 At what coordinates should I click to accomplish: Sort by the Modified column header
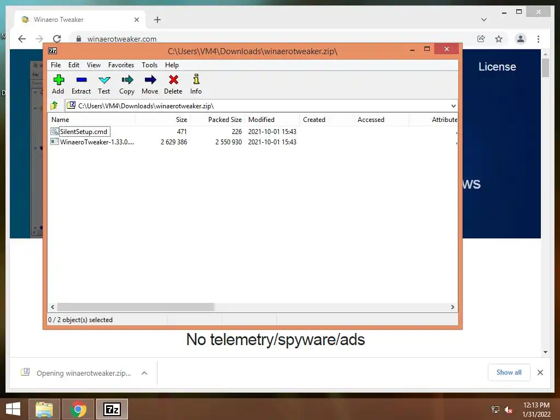click(x=272, y=120)
